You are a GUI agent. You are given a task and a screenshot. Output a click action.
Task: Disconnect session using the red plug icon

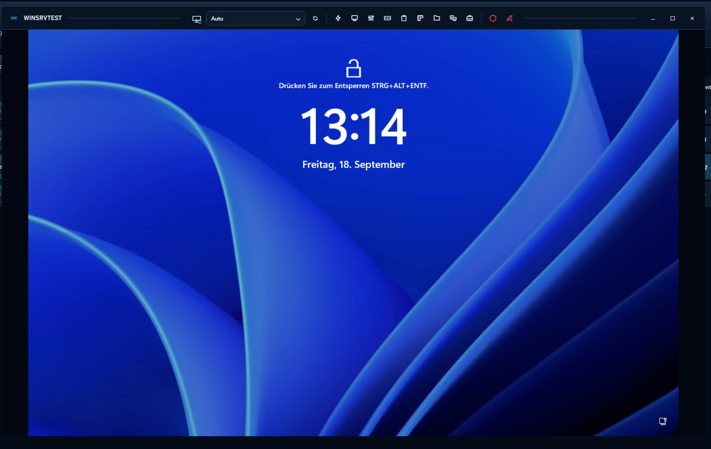click(510, 18)
